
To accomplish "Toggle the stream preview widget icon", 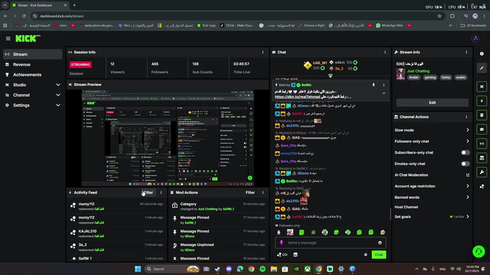I will [x=482, y=87].
